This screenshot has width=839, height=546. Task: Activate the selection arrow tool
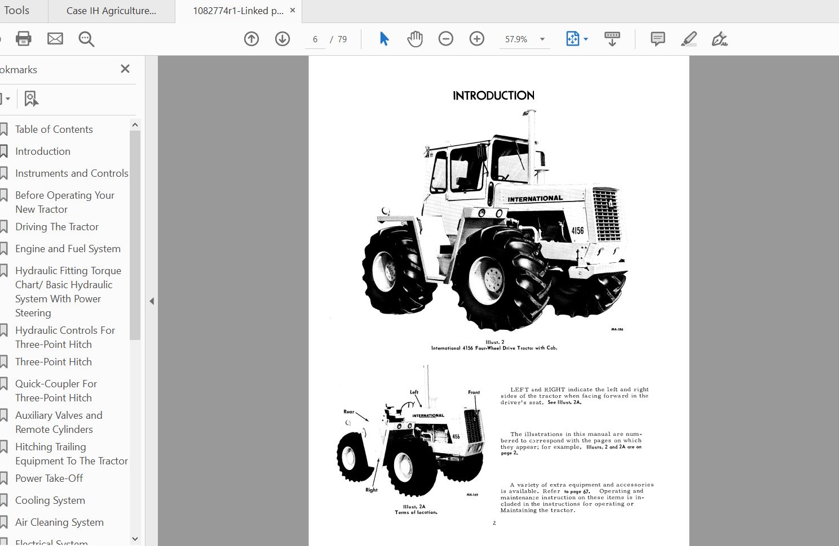click(x=384, y=39)
